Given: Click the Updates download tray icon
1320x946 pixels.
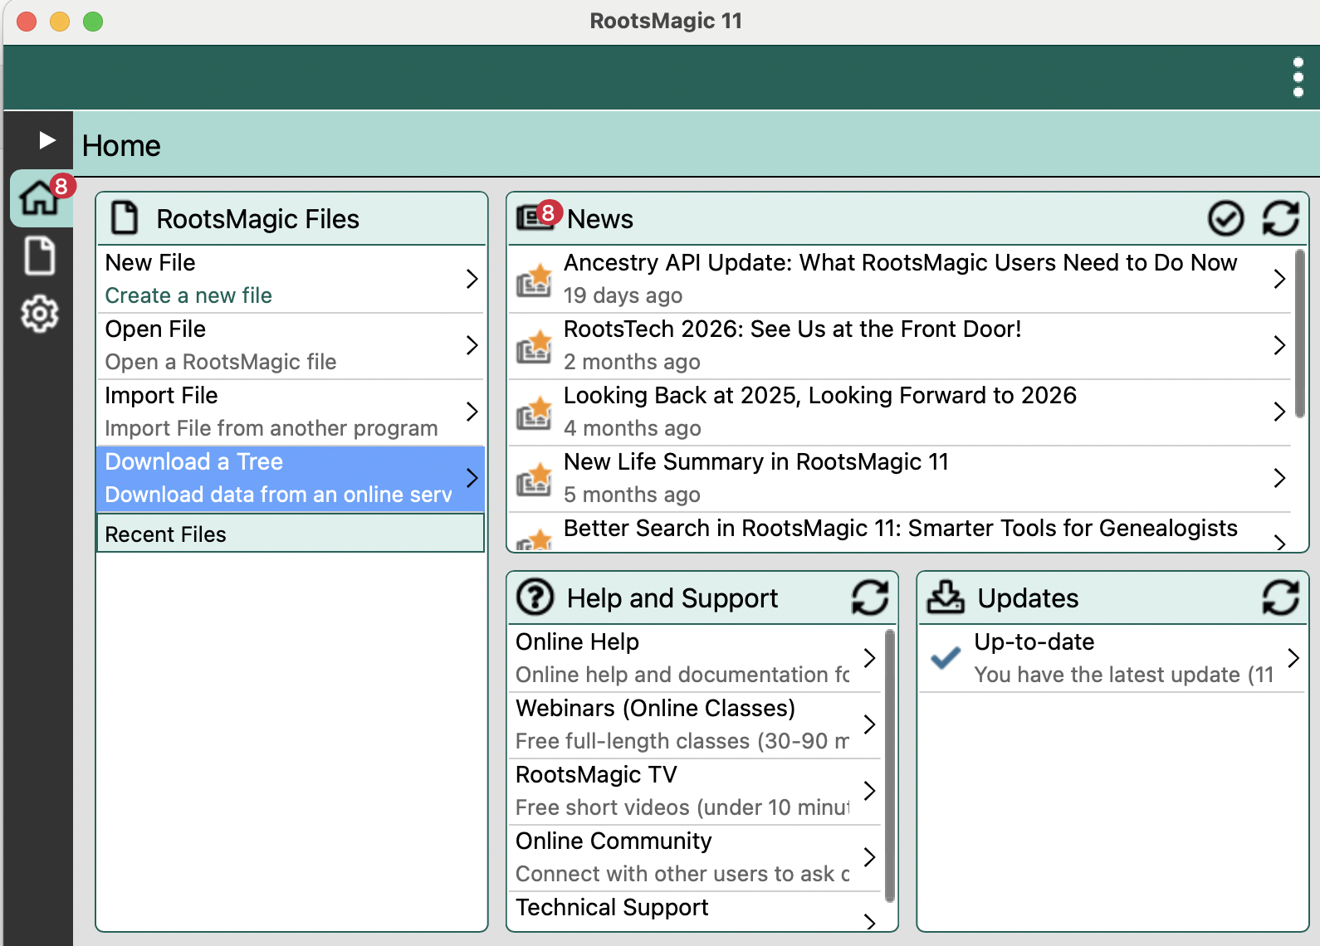Looking at the screenshot, I should pos(946,597).
